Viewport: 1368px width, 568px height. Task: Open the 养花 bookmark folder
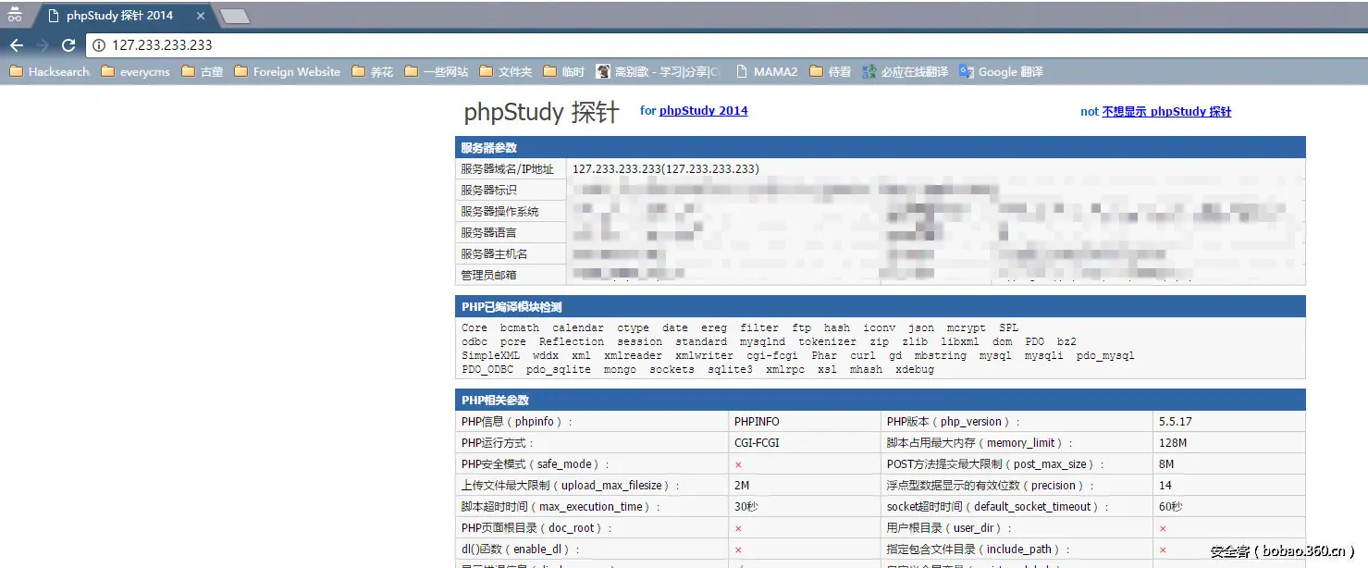click(x=373, y=71)
